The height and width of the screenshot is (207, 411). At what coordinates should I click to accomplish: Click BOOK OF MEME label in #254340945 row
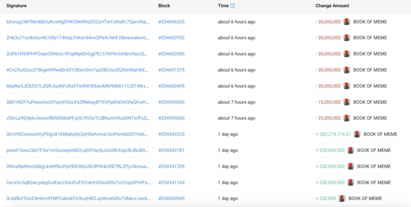(365, 199)
